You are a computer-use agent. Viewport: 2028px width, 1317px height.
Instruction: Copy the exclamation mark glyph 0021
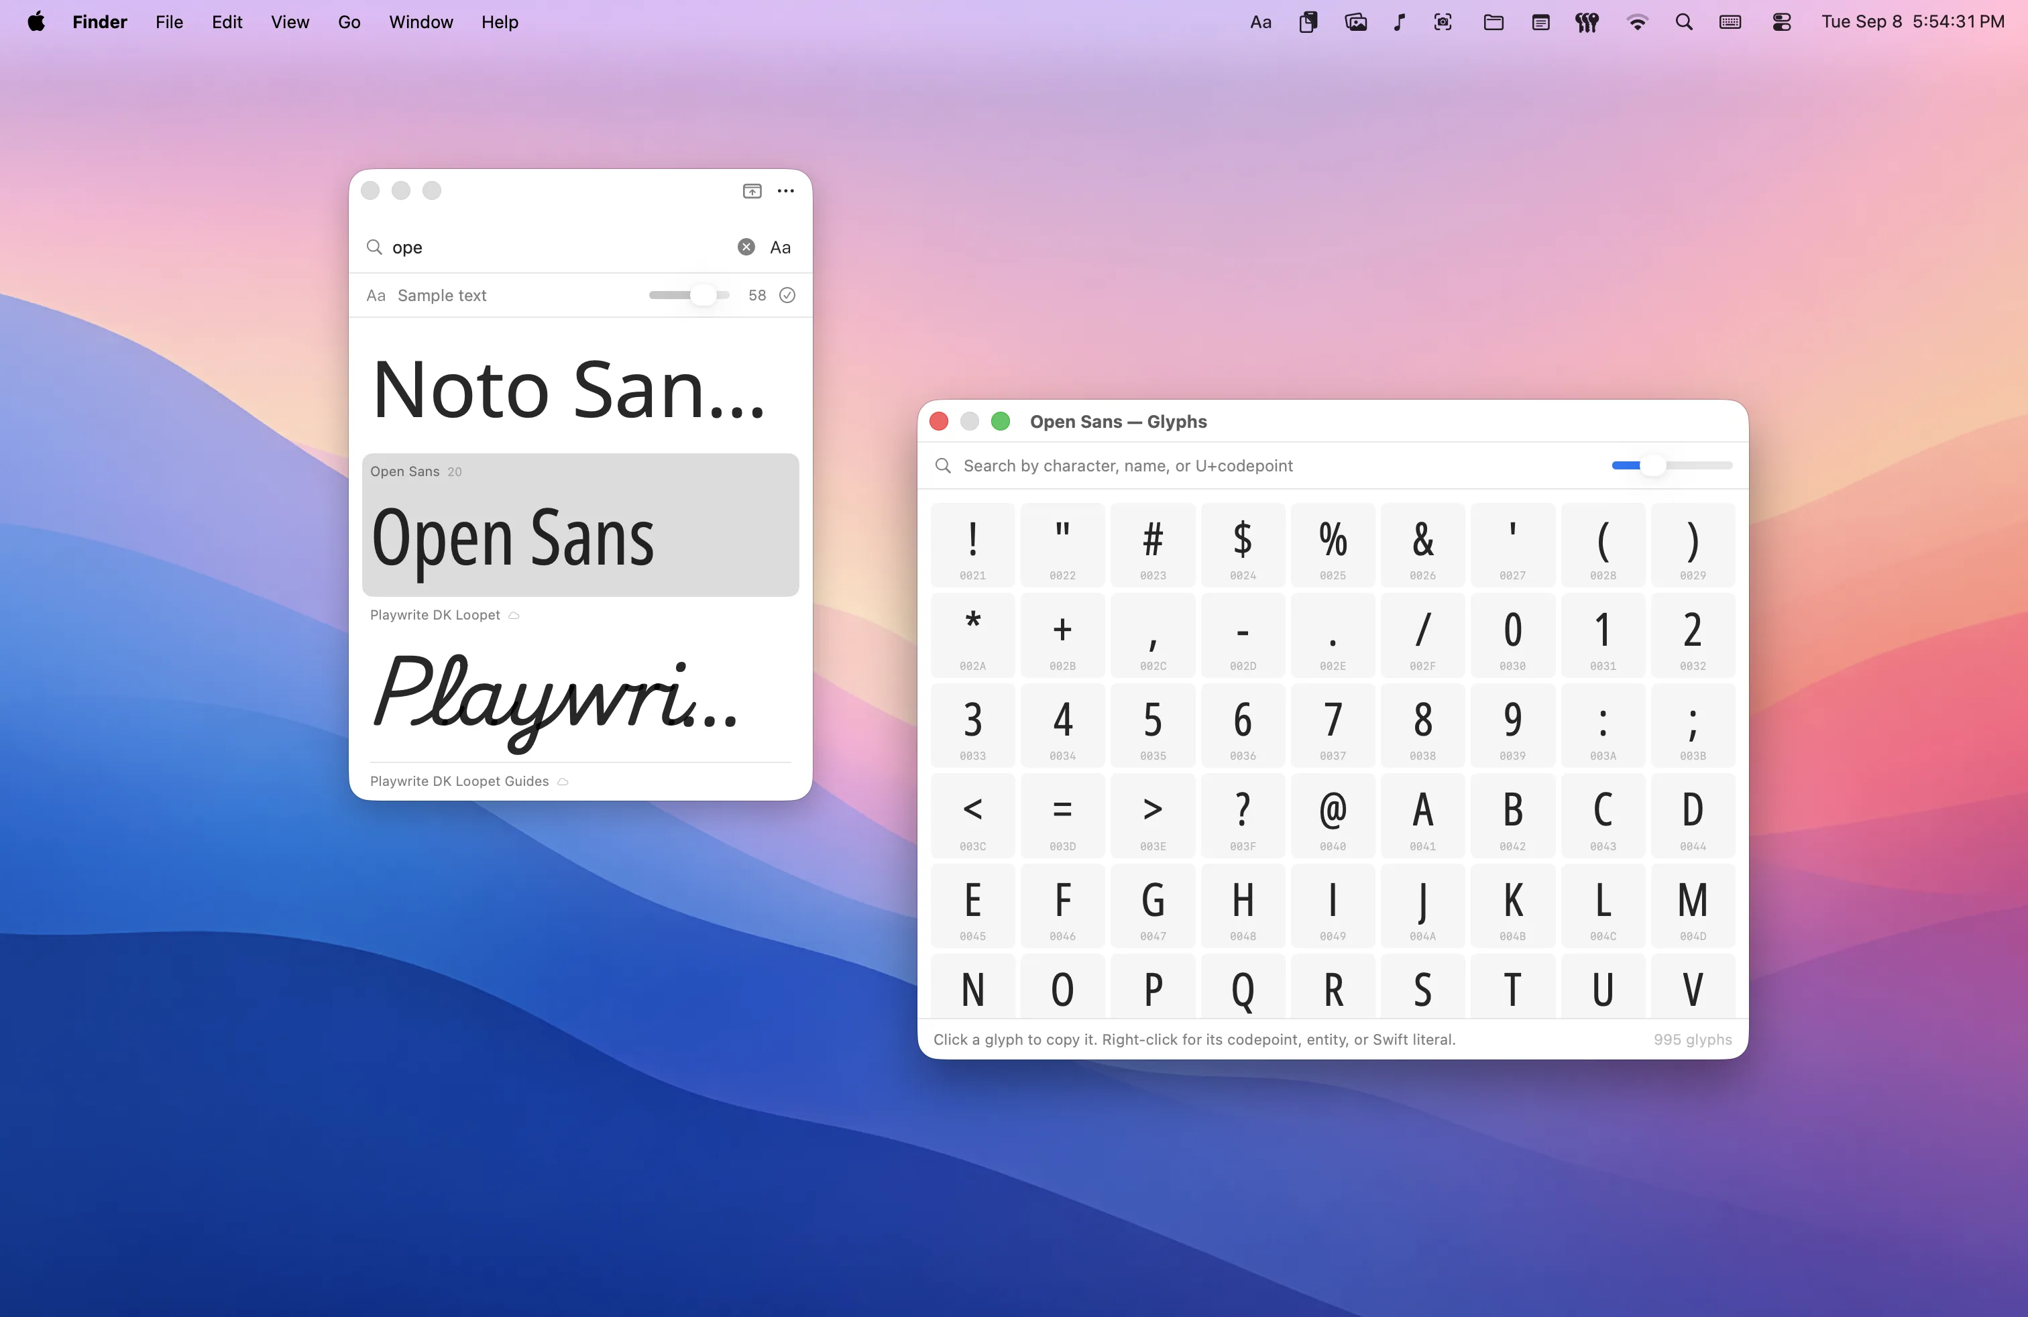click(972, 545)
